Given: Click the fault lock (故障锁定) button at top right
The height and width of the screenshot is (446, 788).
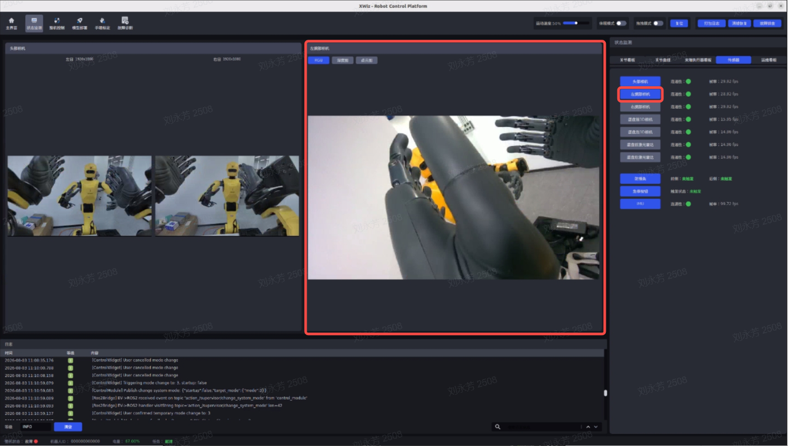Looking at the screenshot, I should tap(766, 23).
